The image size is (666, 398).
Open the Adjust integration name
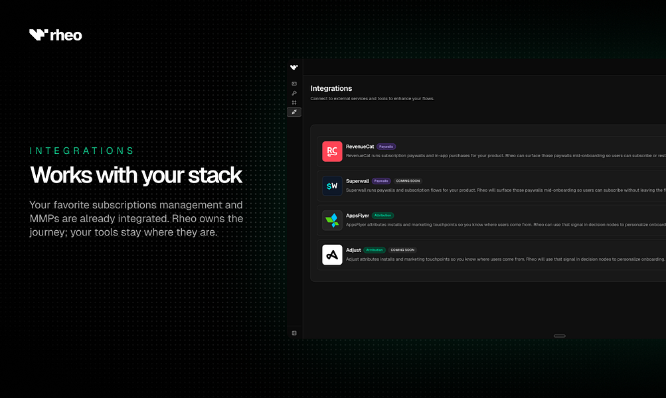(x=353, y=250)
